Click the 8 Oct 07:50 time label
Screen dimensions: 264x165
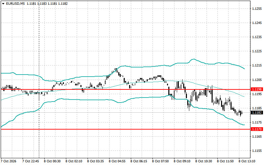click(161, 161)
